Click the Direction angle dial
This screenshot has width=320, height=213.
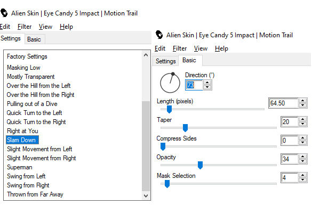coord(170,83)
